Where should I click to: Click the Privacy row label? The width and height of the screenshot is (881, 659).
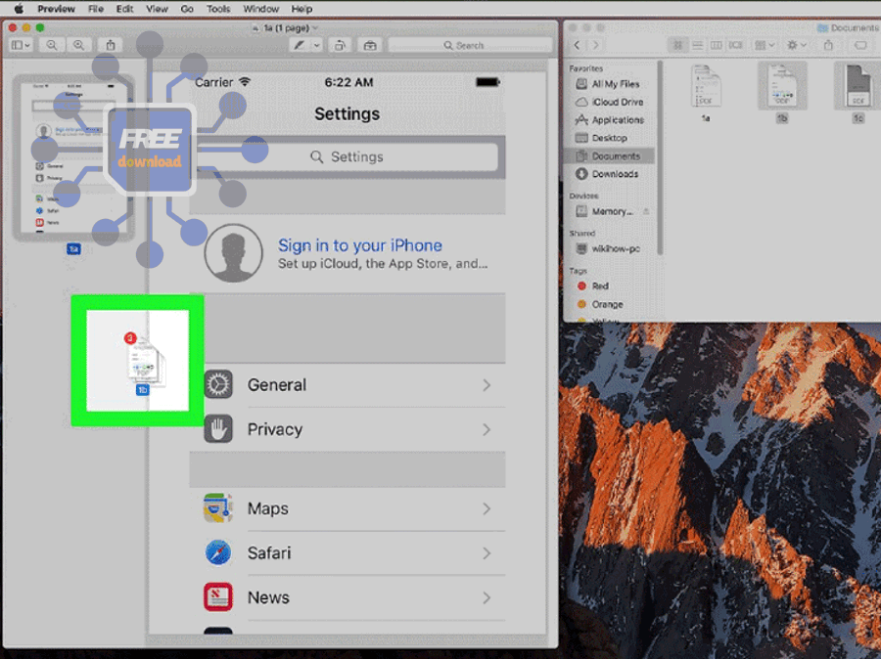pyautogui.click(x=275, y=429)
